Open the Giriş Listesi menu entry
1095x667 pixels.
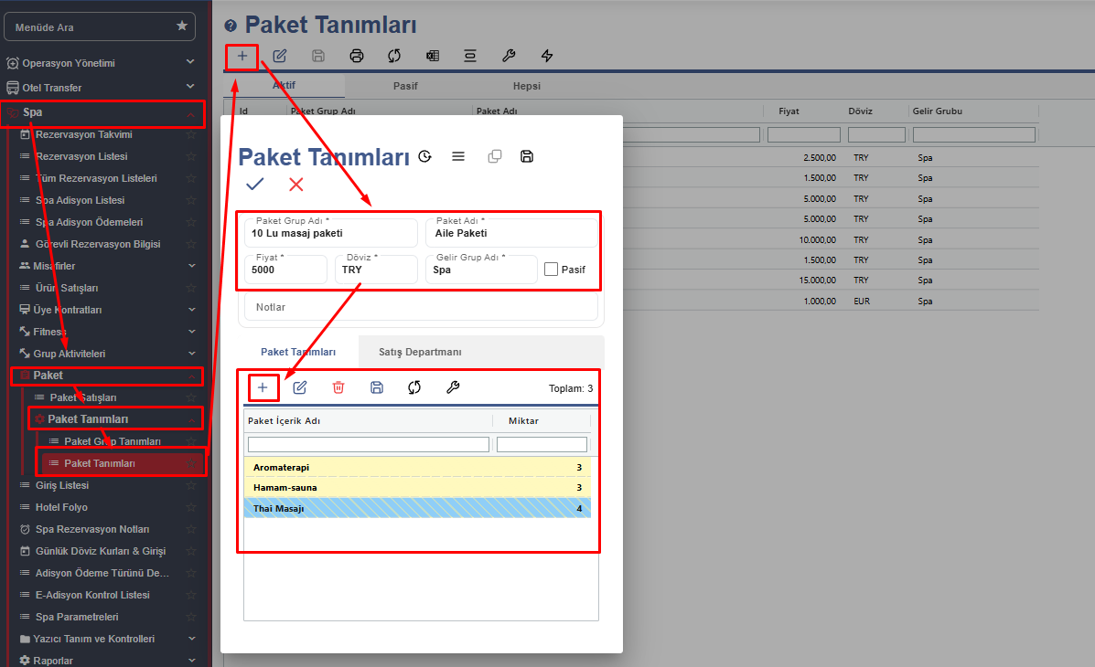(x=61, y=485)
